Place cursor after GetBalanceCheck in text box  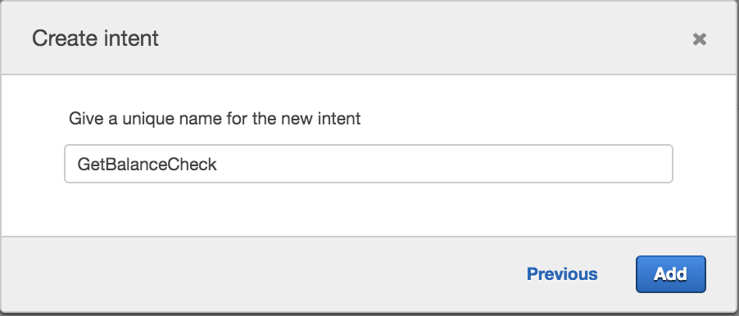(x=218, y=165)
